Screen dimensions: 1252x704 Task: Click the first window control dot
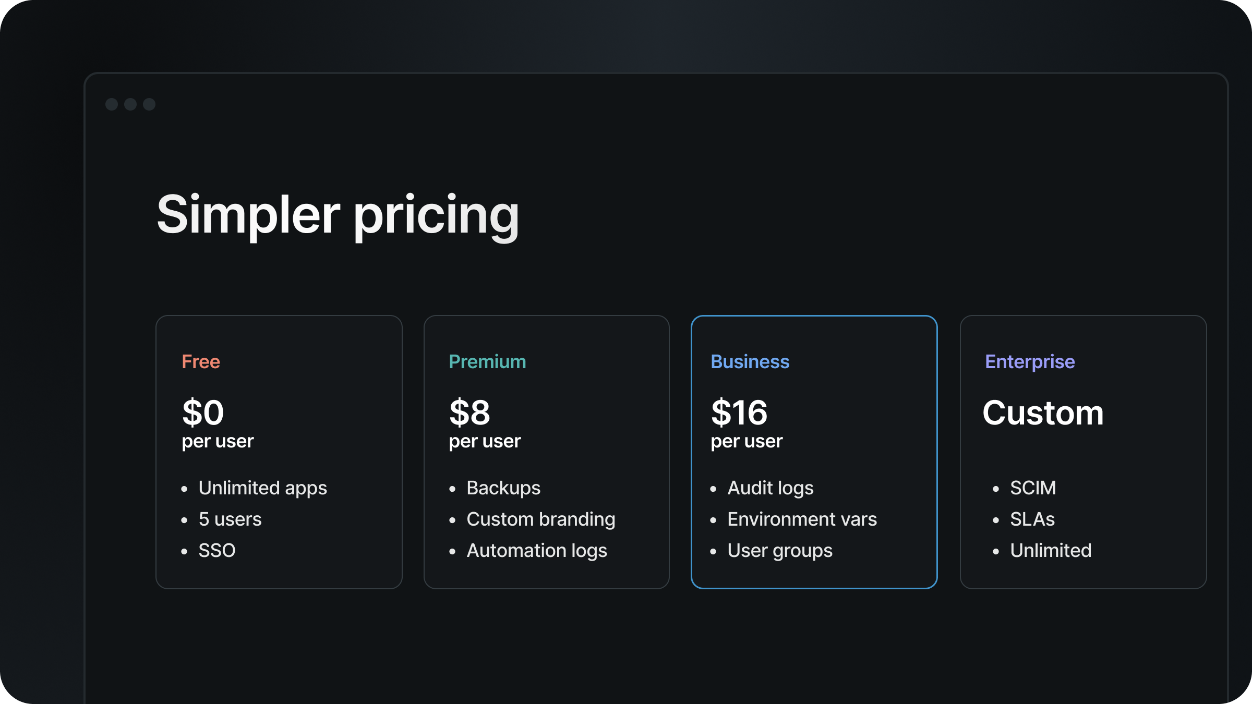[112, 104]
